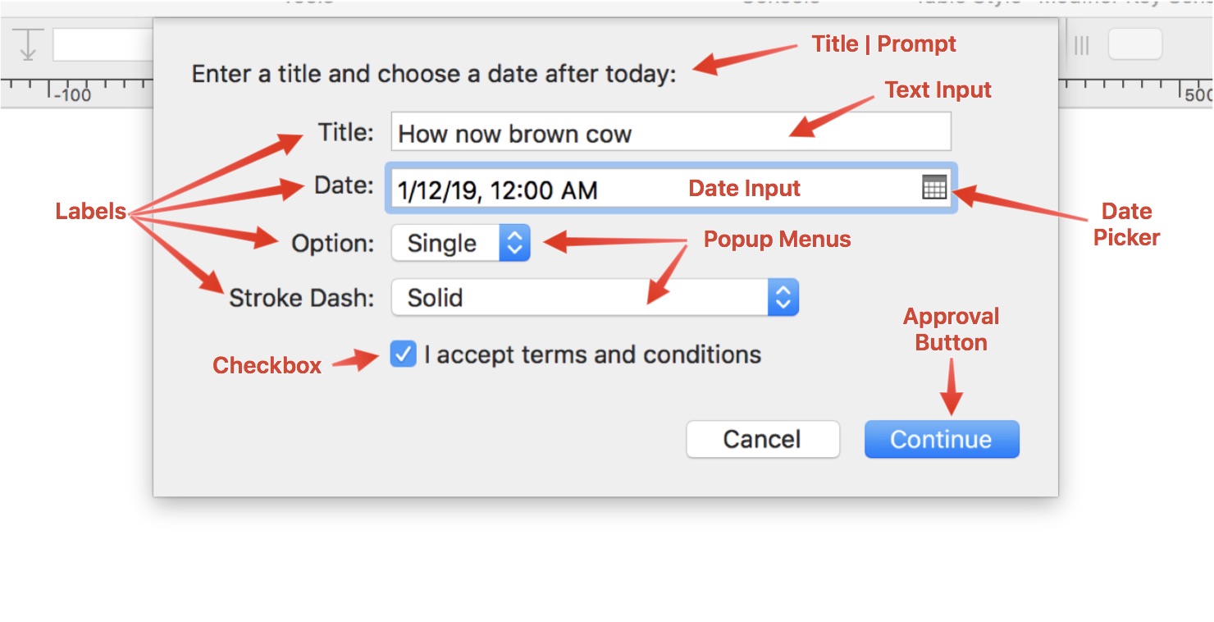Click the 'Stroke Dash:' label
Image resolution: width=1214 pixels, height=622 pixels.
[301, 298]
